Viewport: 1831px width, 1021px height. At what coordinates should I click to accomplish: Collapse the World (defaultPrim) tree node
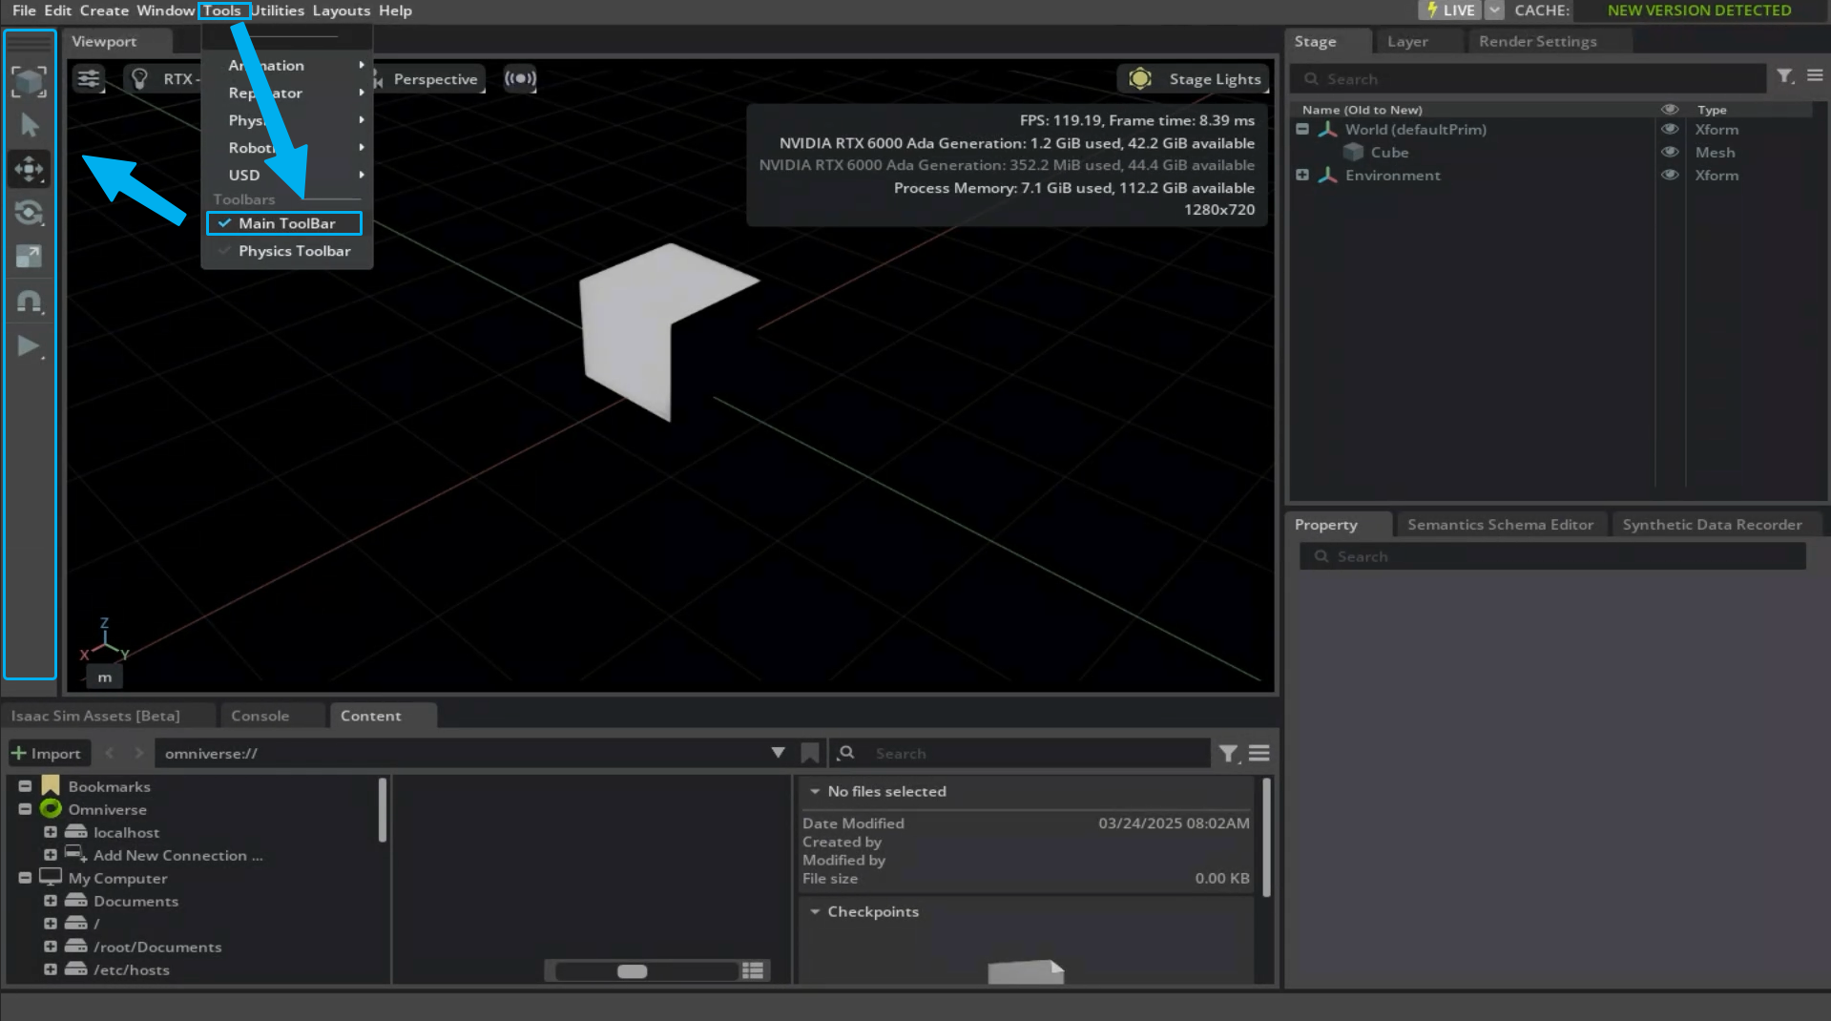click(1302, 129)
